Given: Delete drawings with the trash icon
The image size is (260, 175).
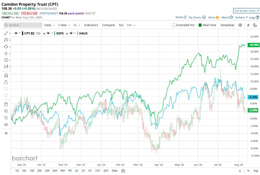Looking at the screenshot, I should (x=6, y=104).
